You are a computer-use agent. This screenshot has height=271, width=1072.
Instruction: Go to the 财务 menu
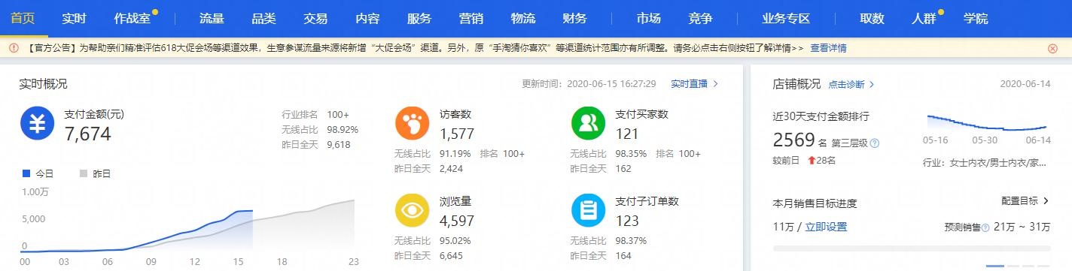click(x=574, y=19)
